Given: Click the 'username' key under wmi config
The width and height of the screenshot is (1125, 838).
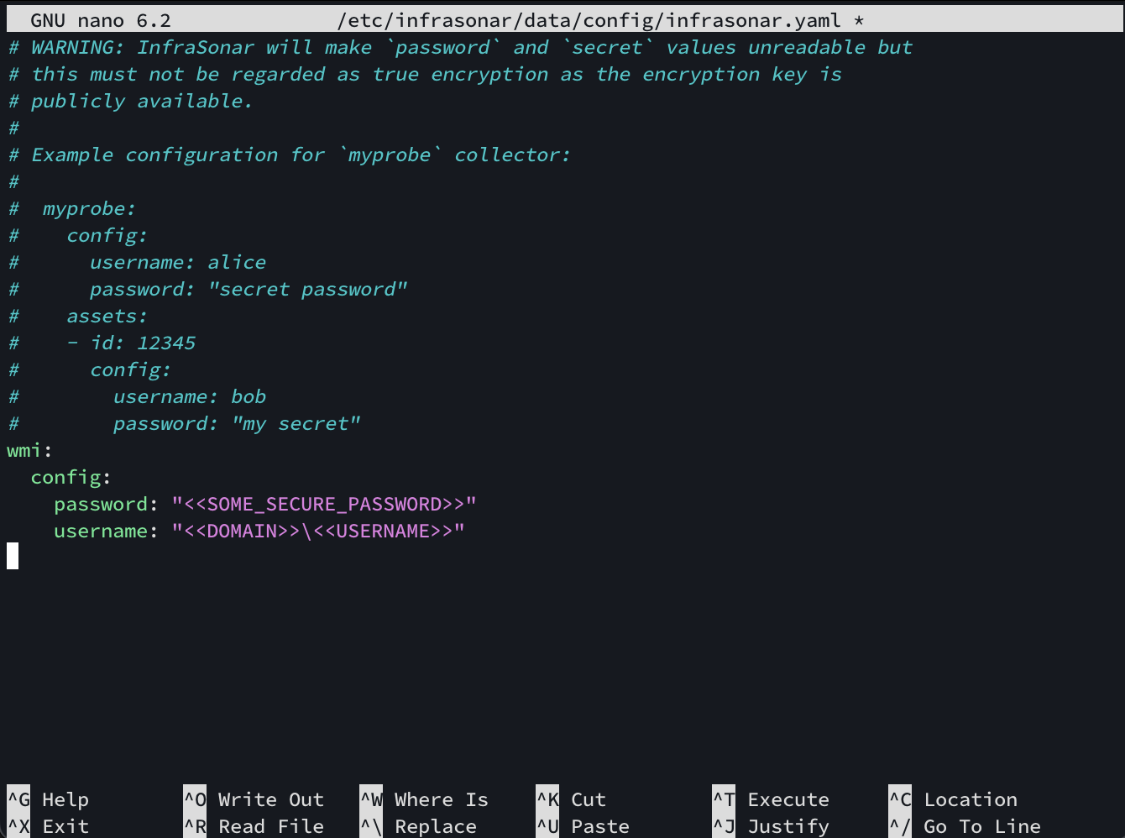Looking at the screenshot, I should point(101,531).
